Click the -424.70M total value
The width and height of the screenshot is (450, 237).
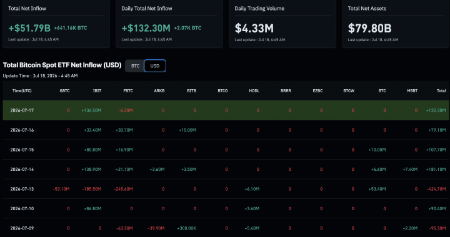point(436,189)
